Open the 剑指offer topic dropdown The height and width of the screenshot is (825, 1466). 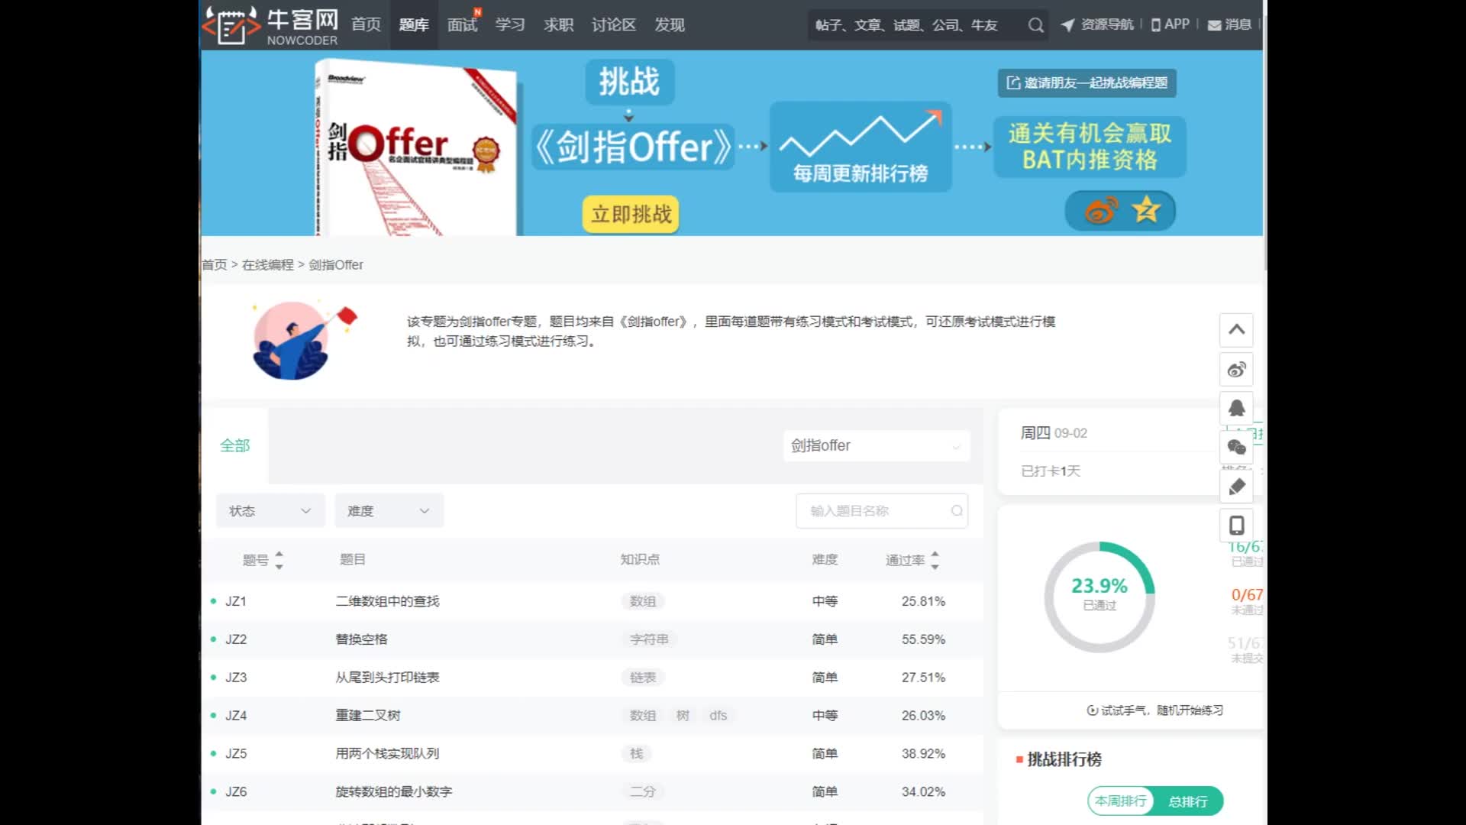877,446
